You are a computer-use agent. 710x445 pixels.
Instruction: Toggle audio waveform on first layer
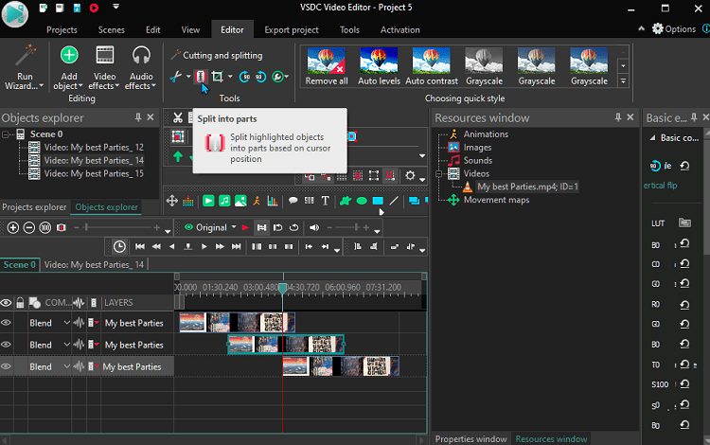click(79, 323)
